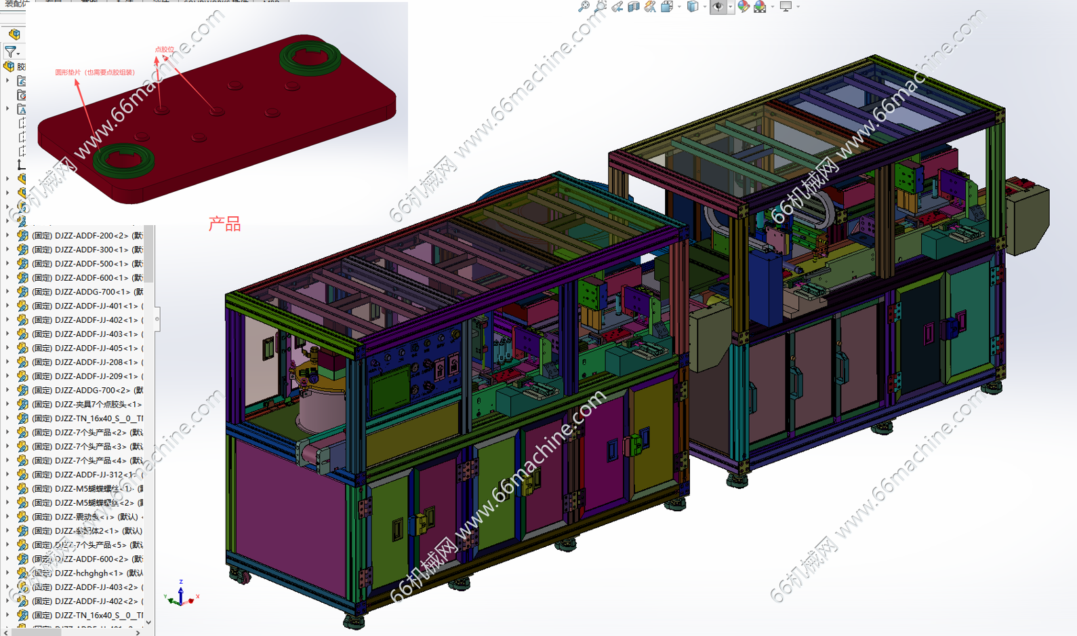Viewport: 1077px width, 636px height.
Task: Toggle the Hide/Show Items eye button
Action: pos(718,7)
